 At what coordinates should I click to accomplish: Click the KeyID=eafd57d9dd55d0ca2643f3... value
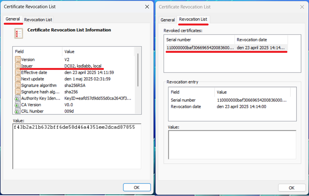(98, 98)
